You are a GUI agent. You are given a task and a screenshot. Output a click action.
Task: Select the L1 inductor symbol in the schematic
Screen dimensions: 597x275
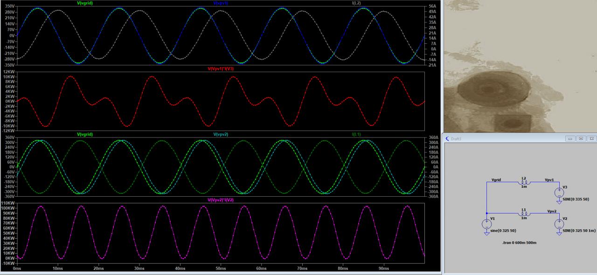pyautogui.click(x=523, y=213)
